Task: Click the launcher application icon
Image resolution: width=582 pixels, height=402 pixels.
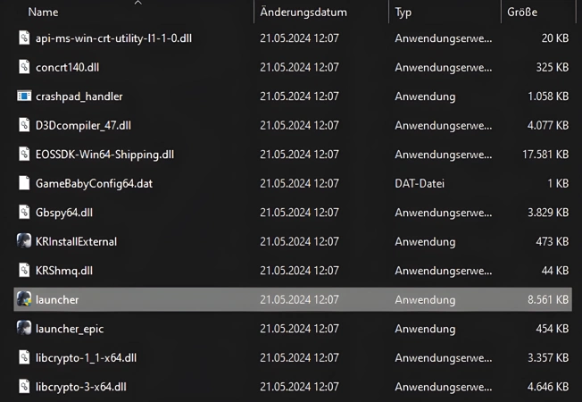Action: pyautogui.click(x=24, y=299)
